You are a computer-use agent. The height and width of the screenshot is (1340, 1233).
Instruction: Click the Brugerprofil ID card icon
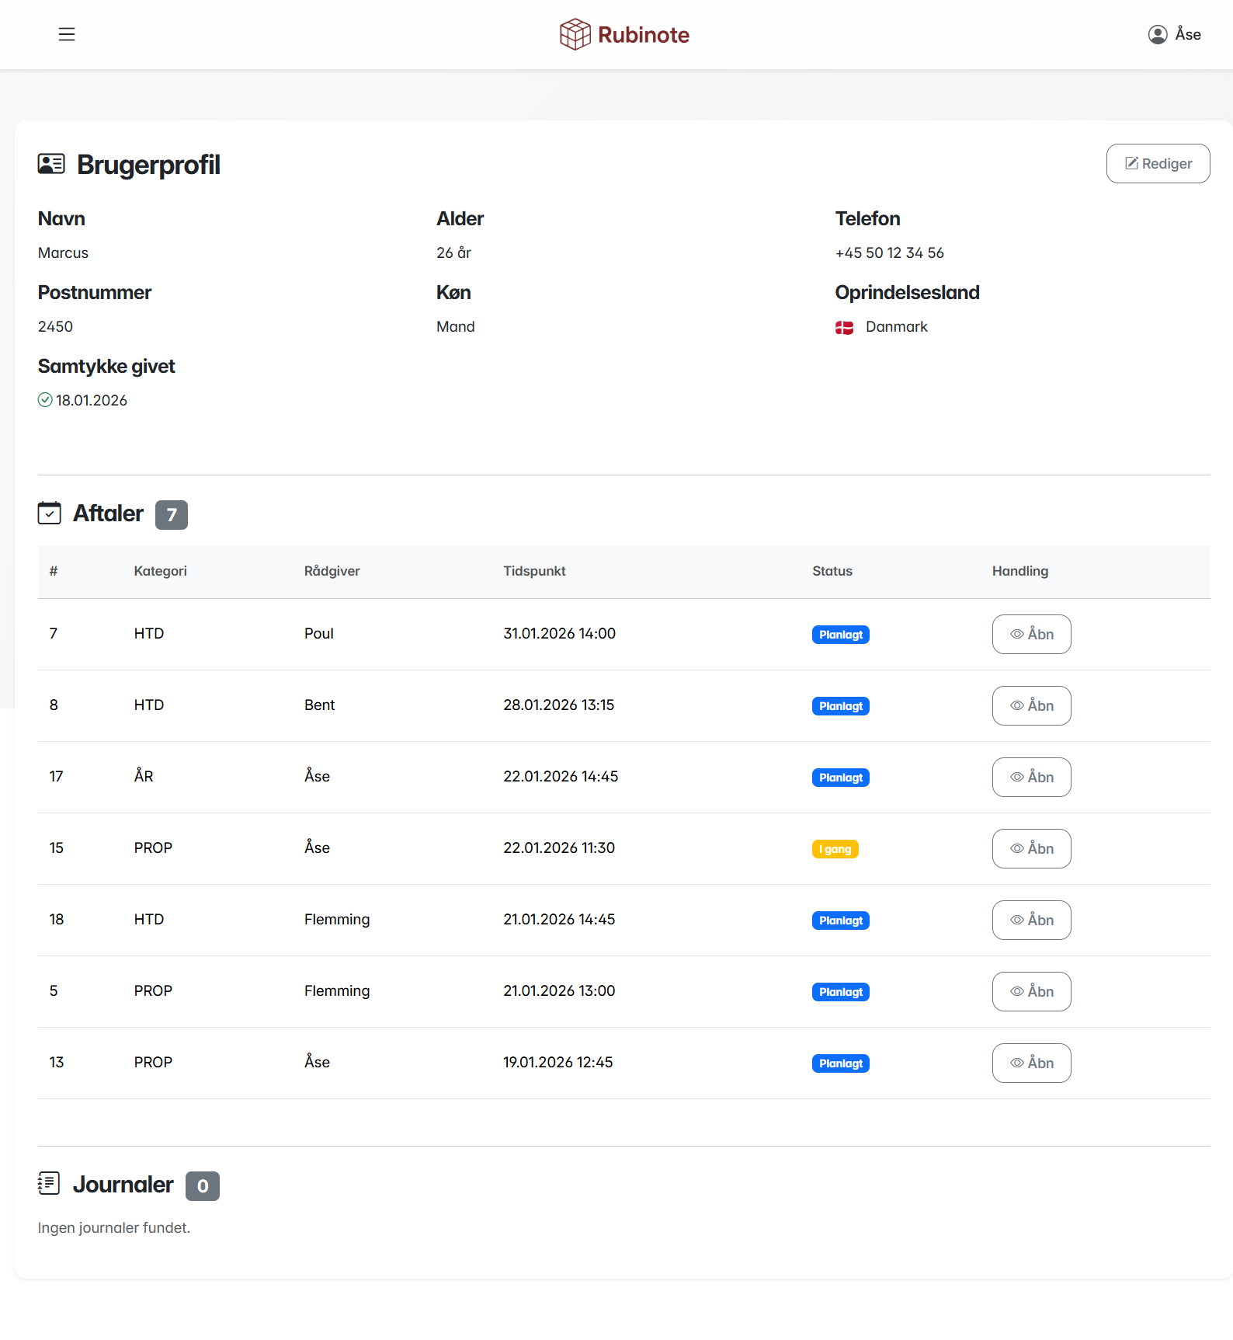point(51,164)
